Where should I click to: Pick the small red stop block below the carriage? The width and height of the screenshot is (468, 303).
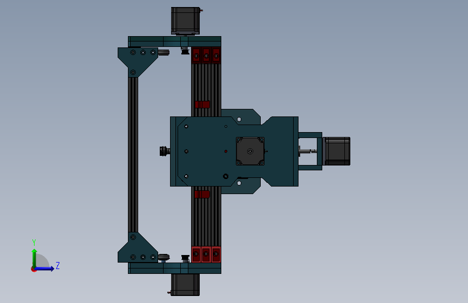click(202, 195)
